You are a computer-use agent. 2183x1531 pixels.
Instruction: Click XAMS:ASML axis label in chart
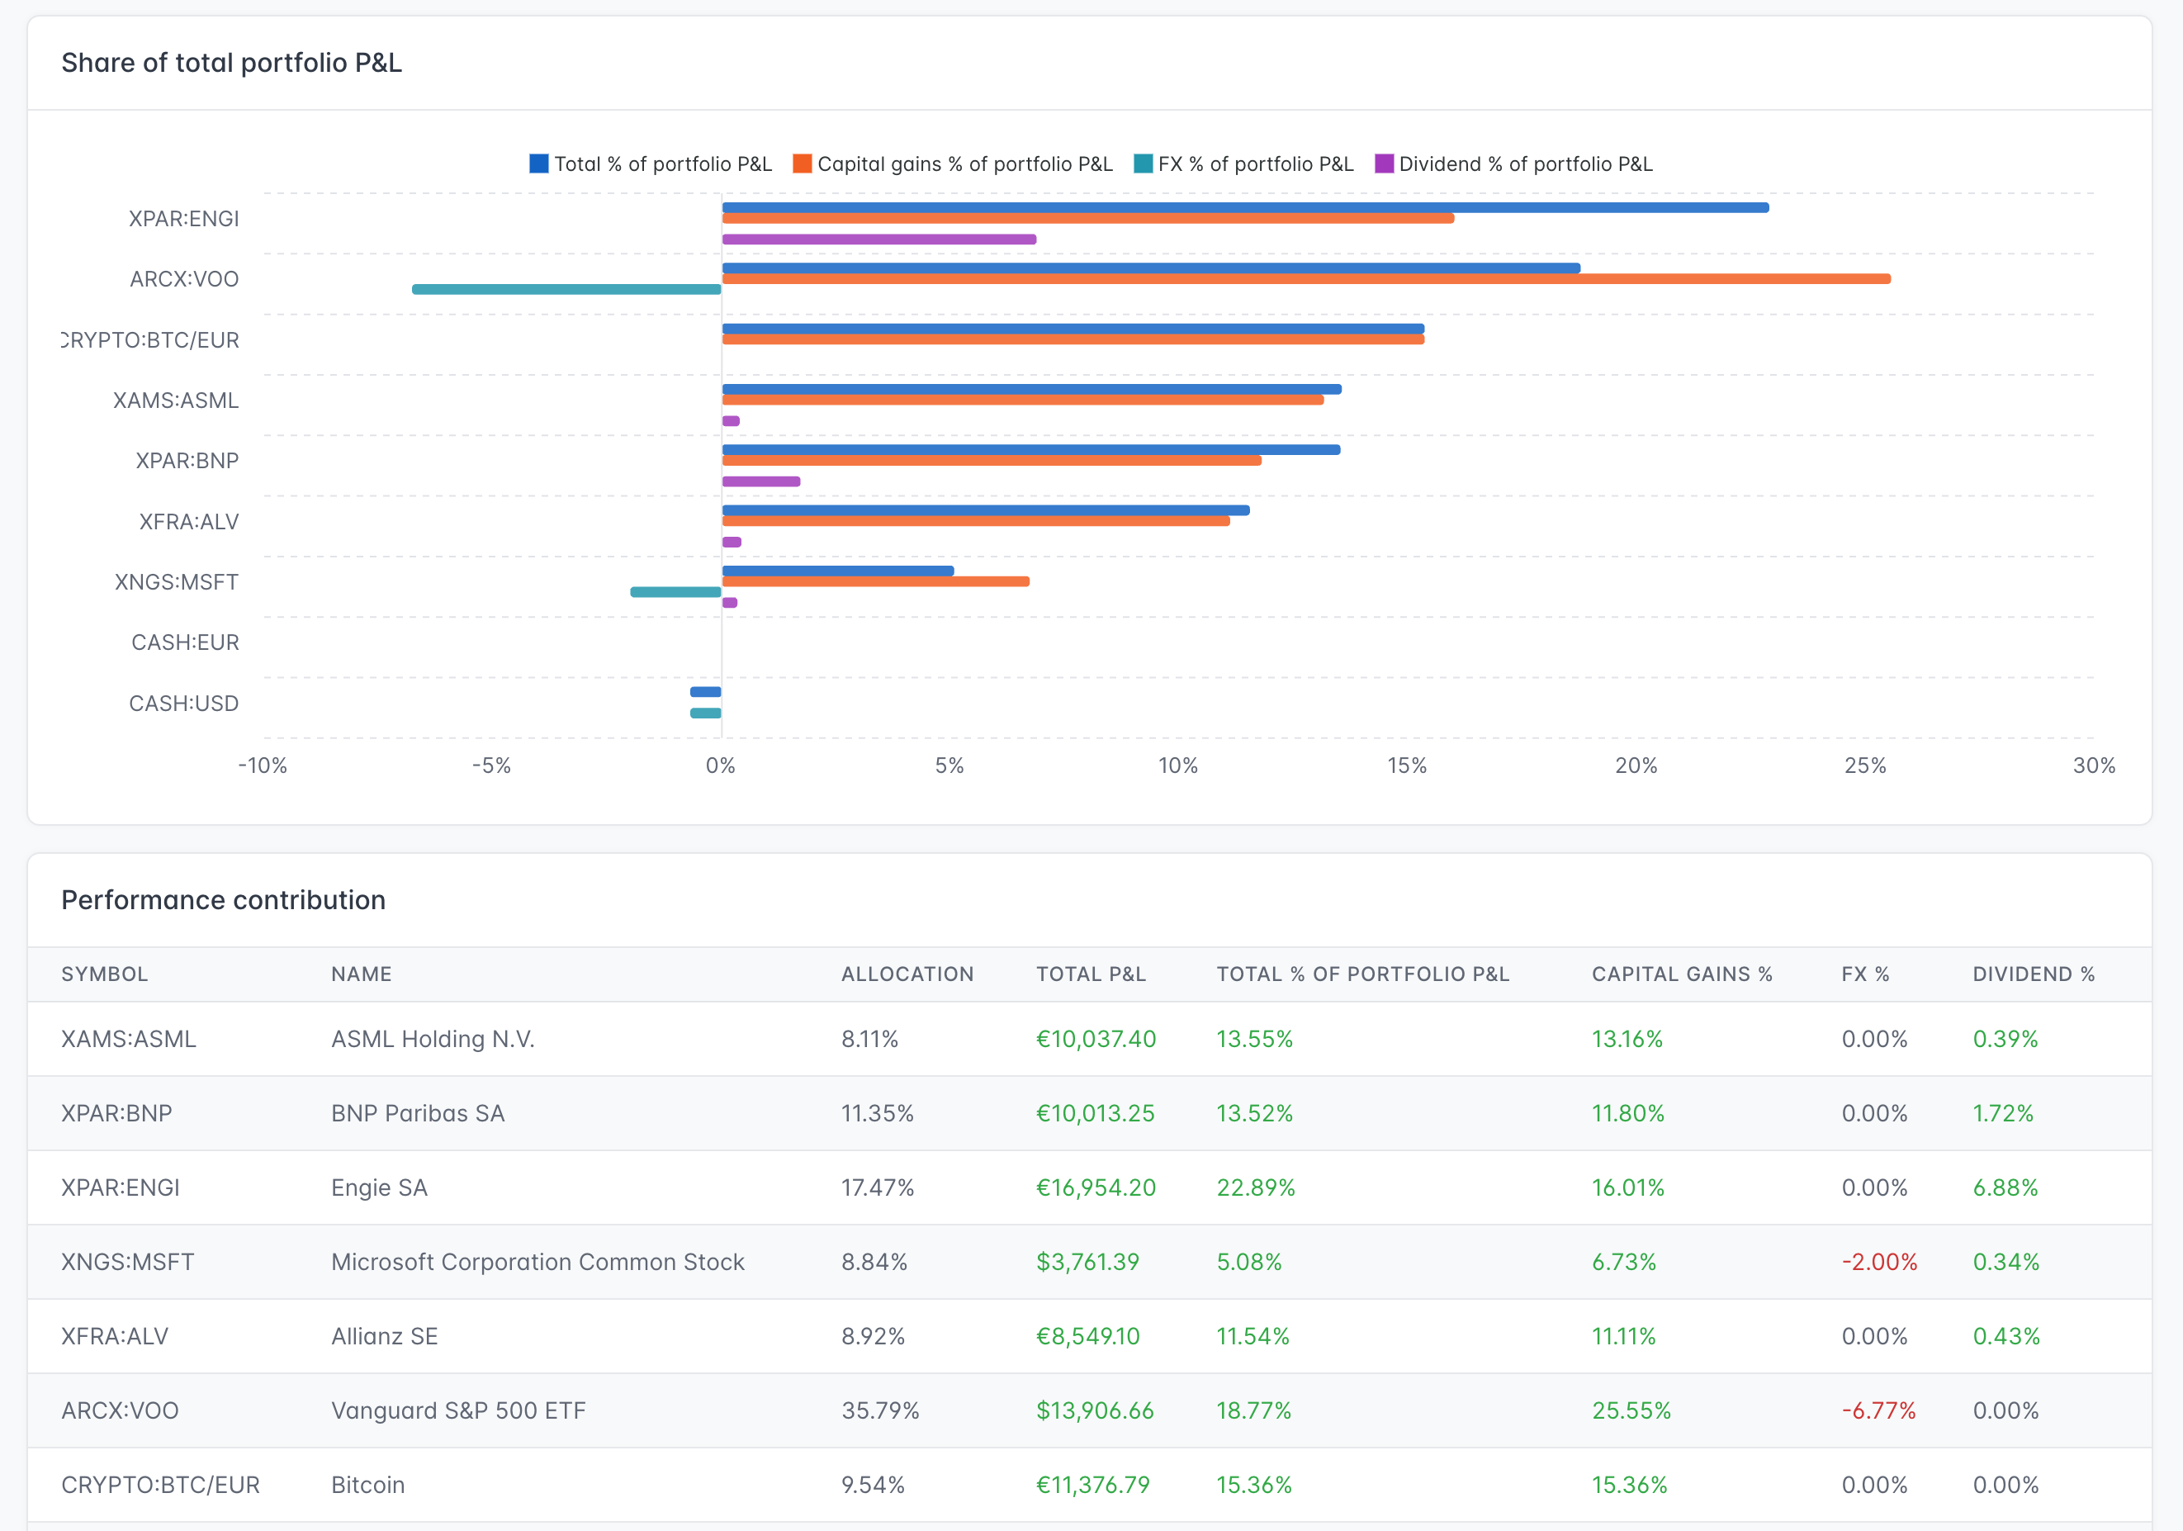(x=176, y=401)
